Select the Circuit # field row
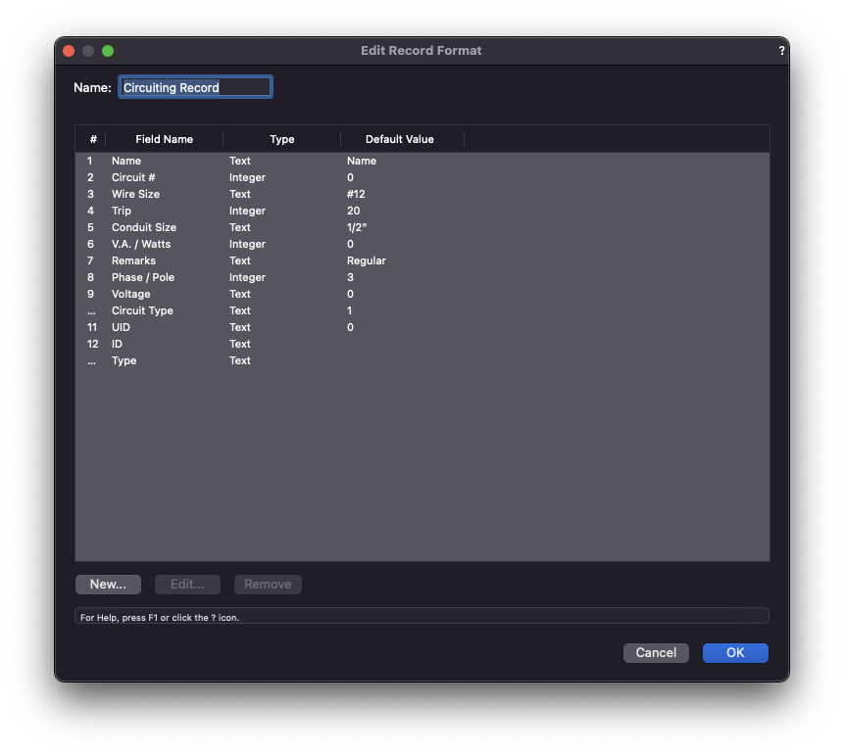 pos(133,177)
